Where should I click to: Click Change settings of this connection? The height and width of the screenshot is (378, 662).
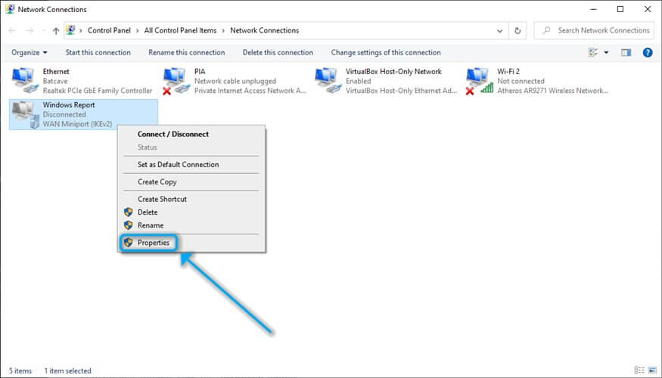tap(386, 53)
